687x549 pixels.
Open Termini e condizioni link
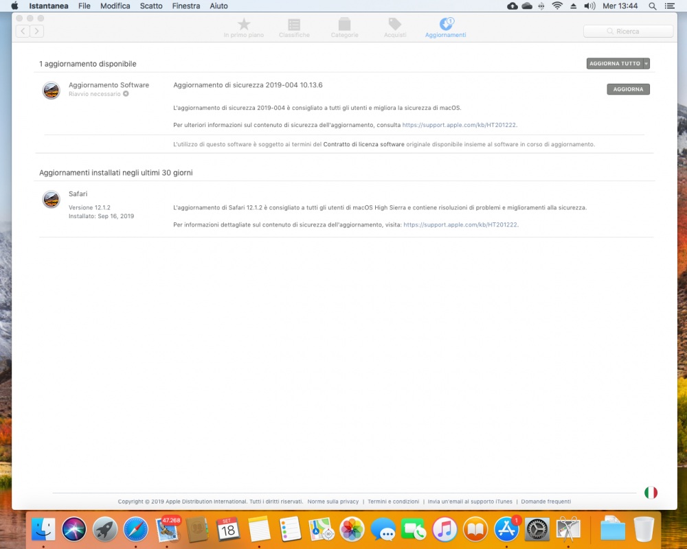(393, 502)
